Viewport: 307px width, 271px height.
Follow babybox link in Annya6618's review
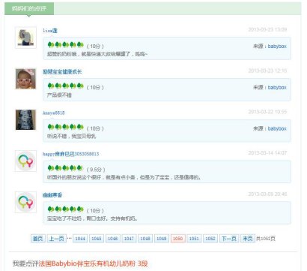(x=277, y=128)
